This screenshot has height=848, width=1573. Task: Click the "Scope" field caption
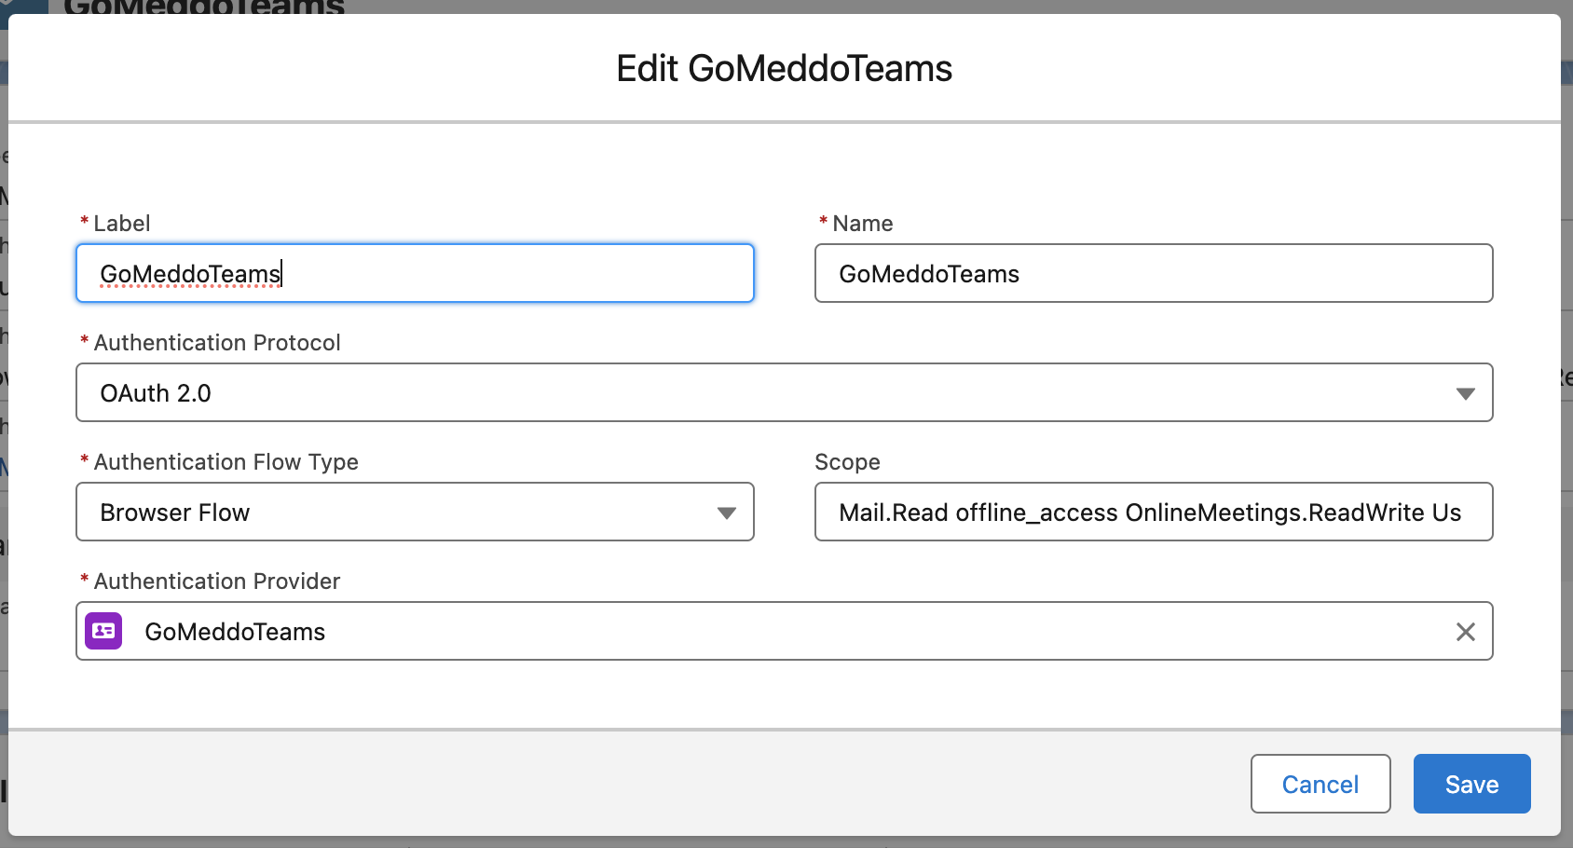[x=847, y=462]
